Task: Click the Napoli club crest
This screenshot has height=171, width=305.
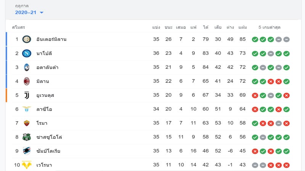Action: click(x=27, y=53)
